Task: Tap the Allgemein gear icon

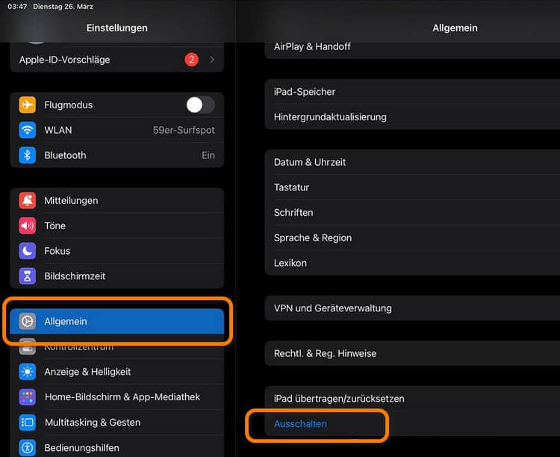Action: click(x=27, y=321)
